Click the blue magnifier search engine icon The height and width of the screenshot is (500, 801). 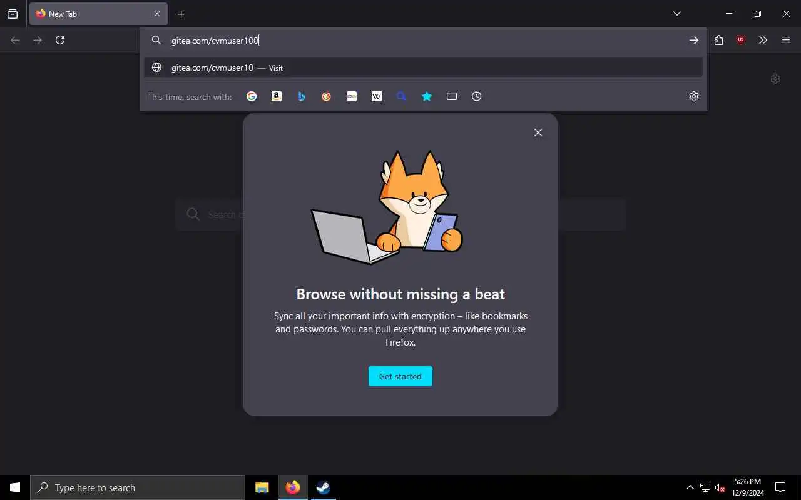tap(402, 96)
